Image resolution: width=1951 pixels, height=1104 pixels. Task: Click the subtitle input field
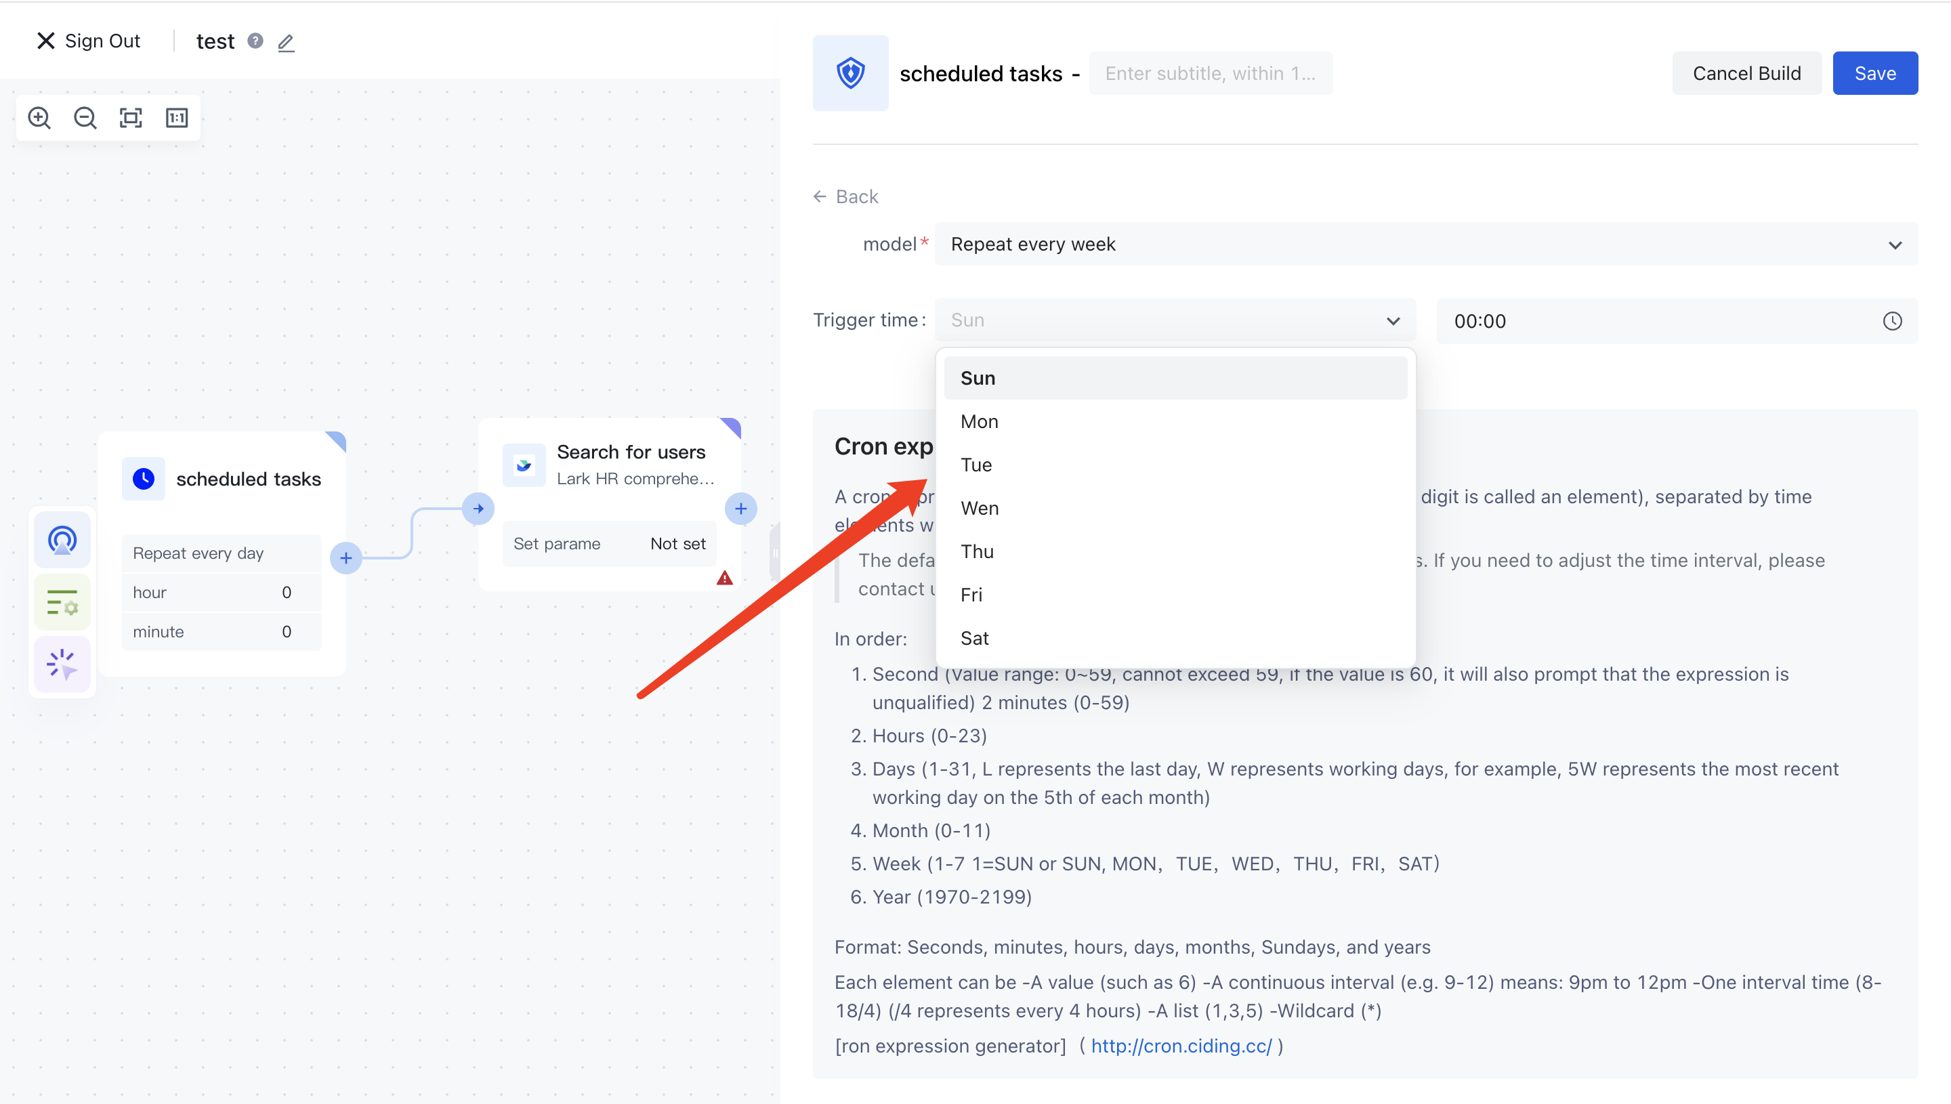1210,74
